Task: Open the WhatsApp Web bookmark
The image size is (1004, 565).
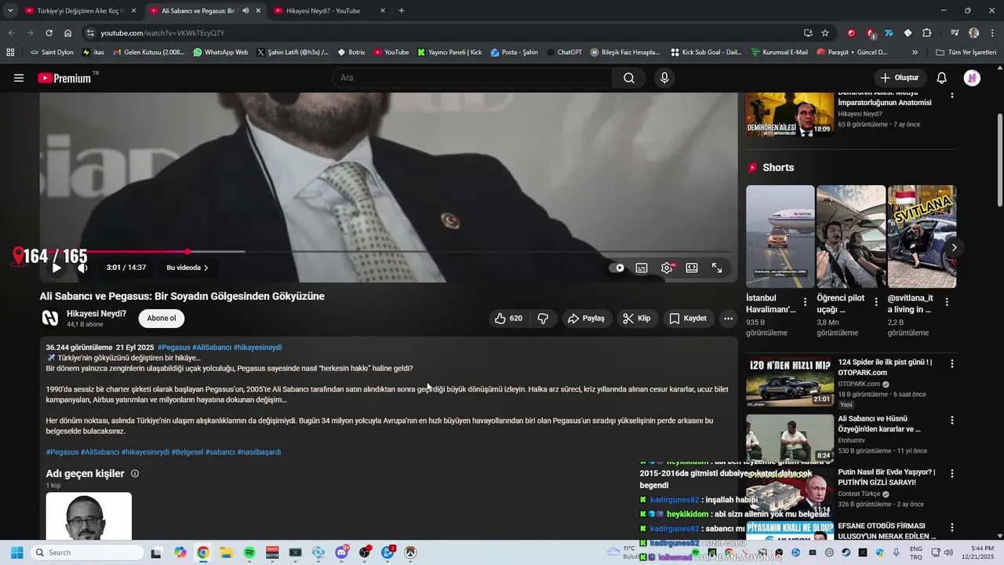Action: [220, 53]
